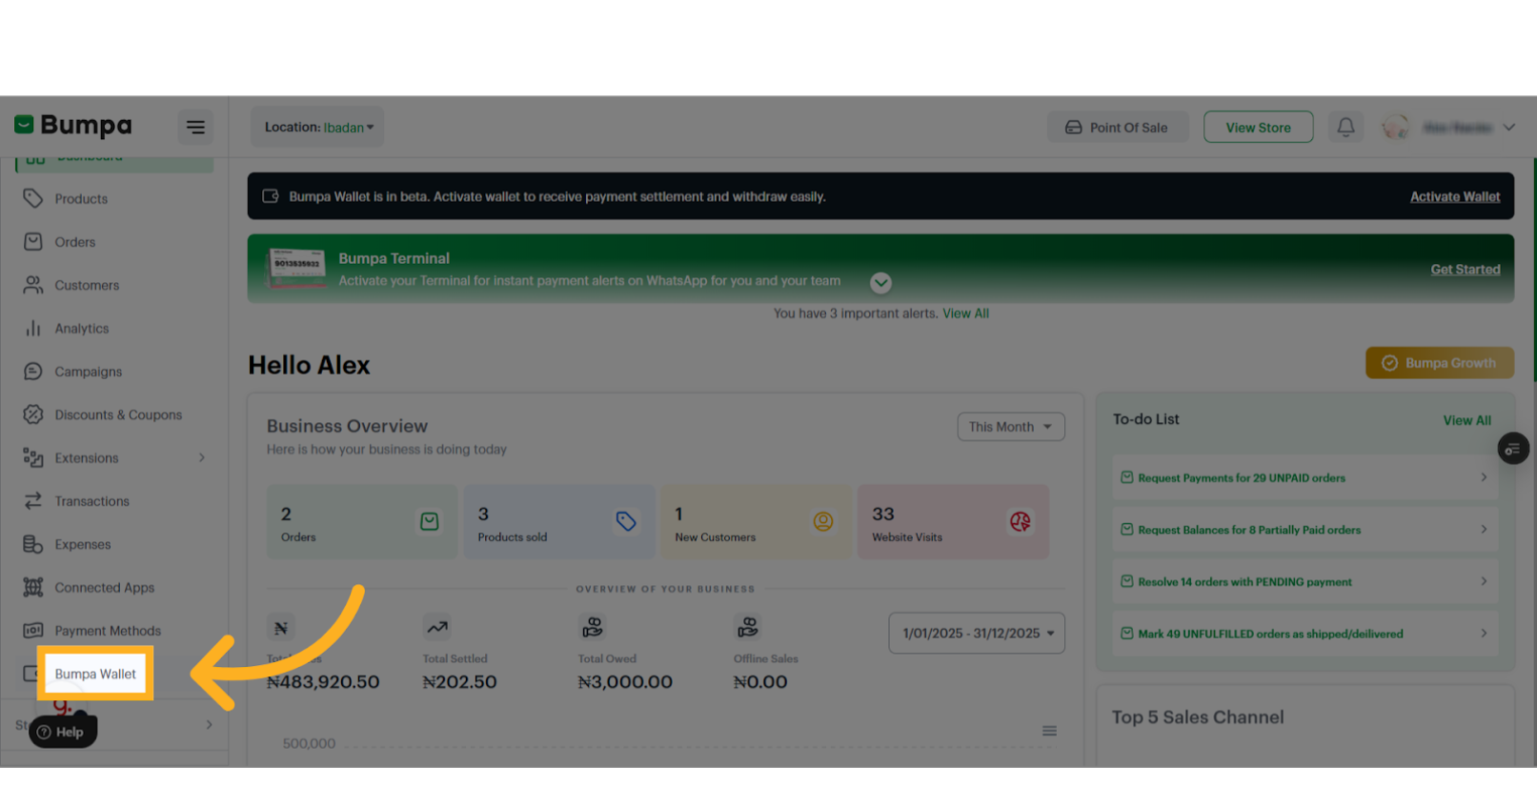The width and height of the screenshot is (1537, 787).
Task: Click New Customers person icon
Action: tap(823, 521)
